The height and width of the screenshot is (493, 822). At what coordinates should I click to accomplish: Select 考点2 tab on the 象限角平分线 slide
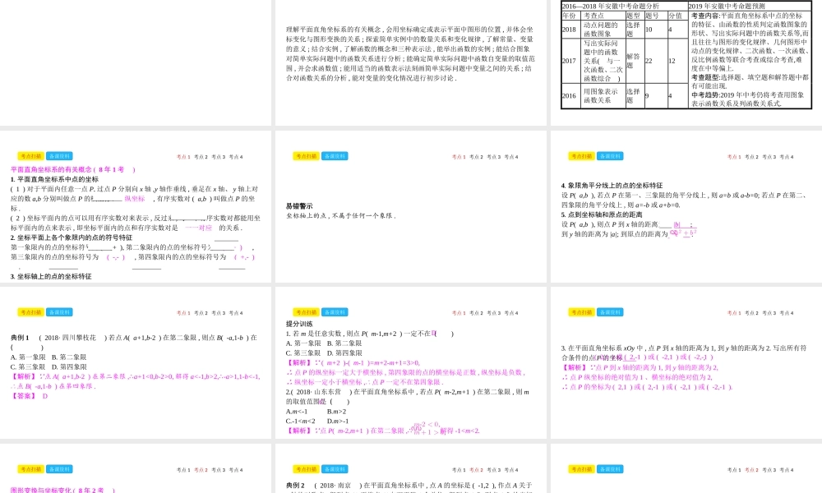[752, 157]
